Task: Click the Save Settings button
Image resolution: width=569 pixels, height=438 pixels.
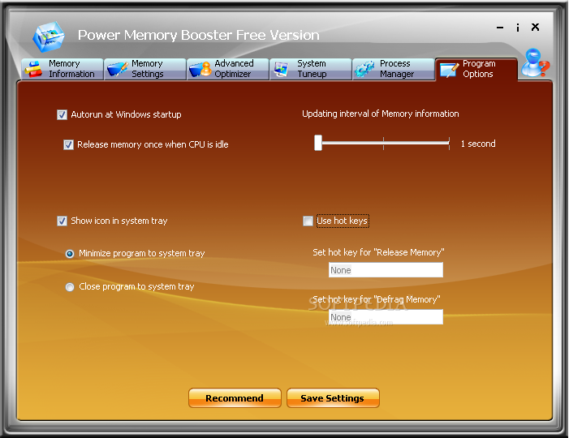Action: pyautogui.click(x=333, y=398)
